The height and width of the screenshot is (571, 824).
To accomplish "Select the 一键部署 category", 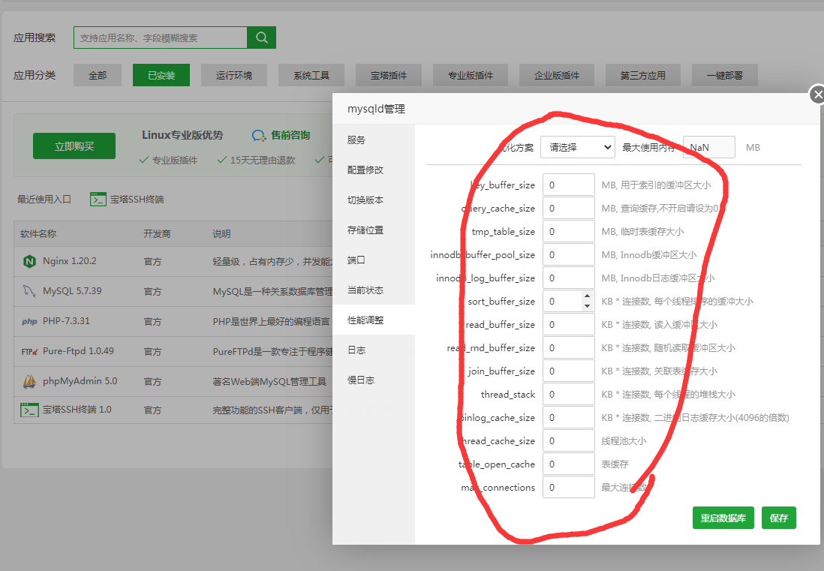I will [x=725, y=75].
